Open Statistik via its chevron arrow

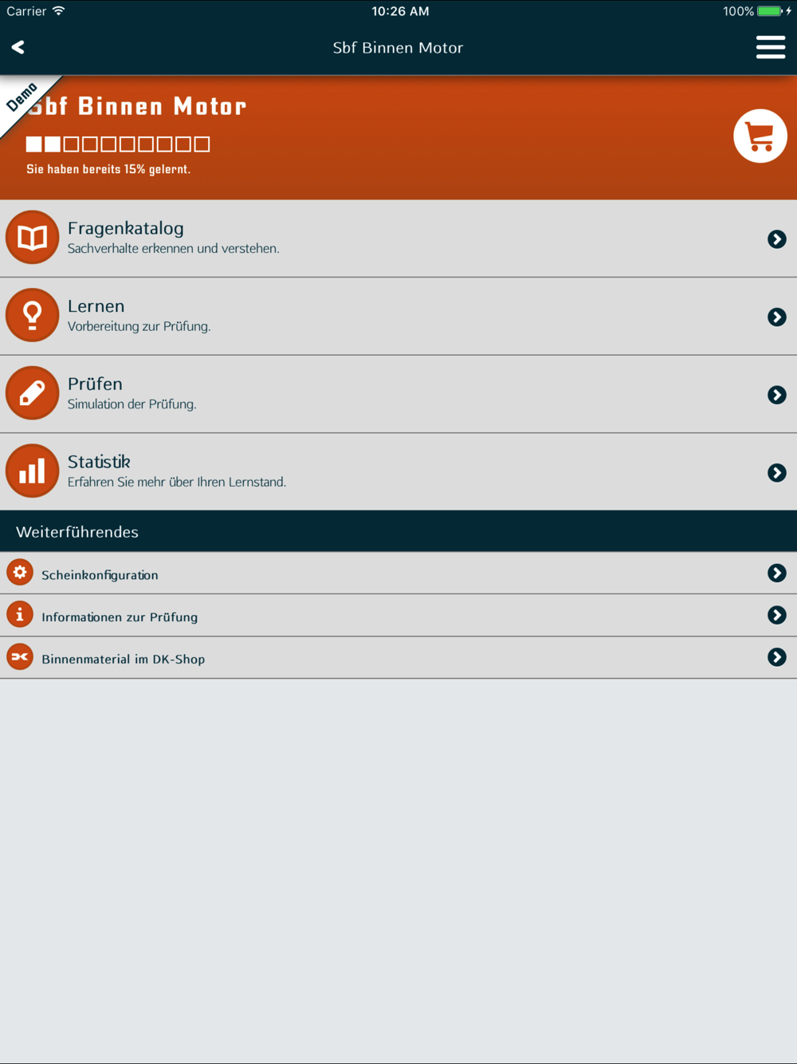pos(777,473)
